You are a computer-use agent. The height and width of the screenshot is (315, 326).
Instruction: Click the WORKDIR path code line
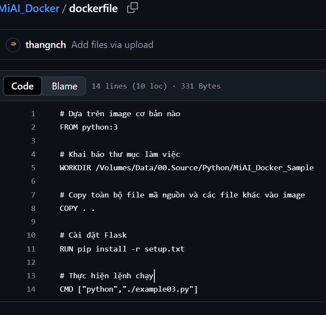pyautogui.click(x=187, y=168)
